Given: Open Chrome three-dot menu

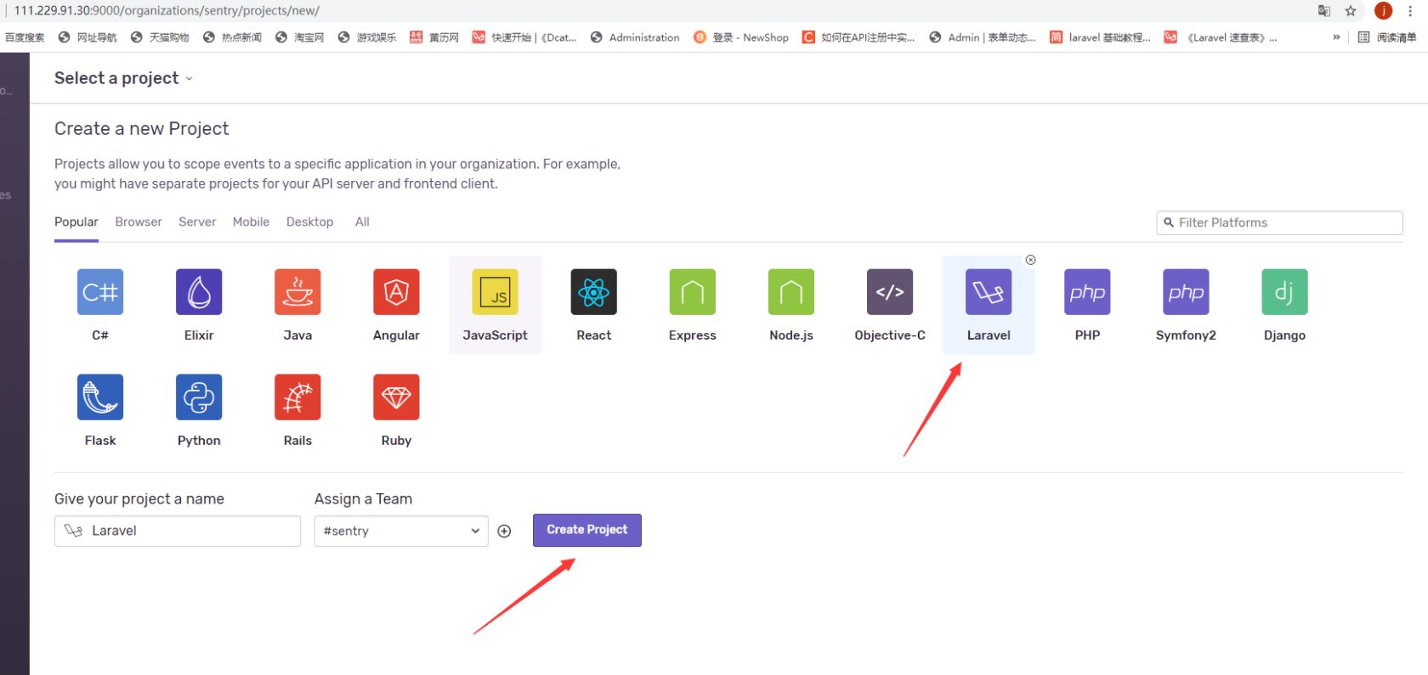Looking at the screenshot, I should (1410, 11).
